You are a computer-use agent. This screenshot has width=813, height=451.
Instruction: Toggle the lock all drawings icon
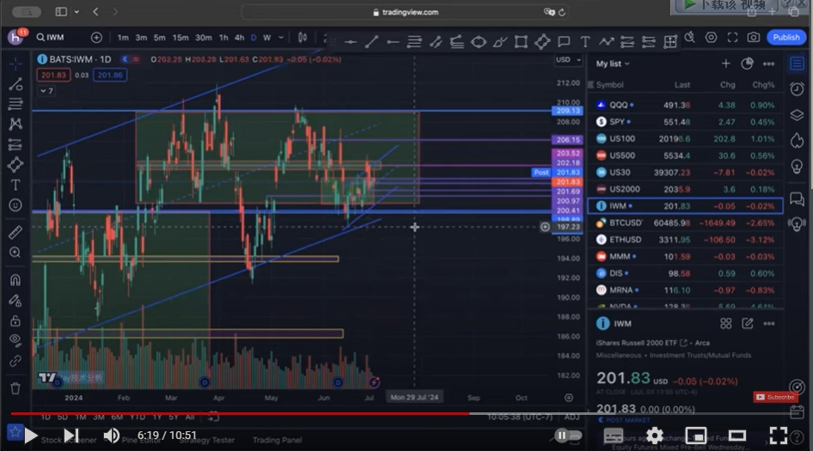click(x=15, y=320)
